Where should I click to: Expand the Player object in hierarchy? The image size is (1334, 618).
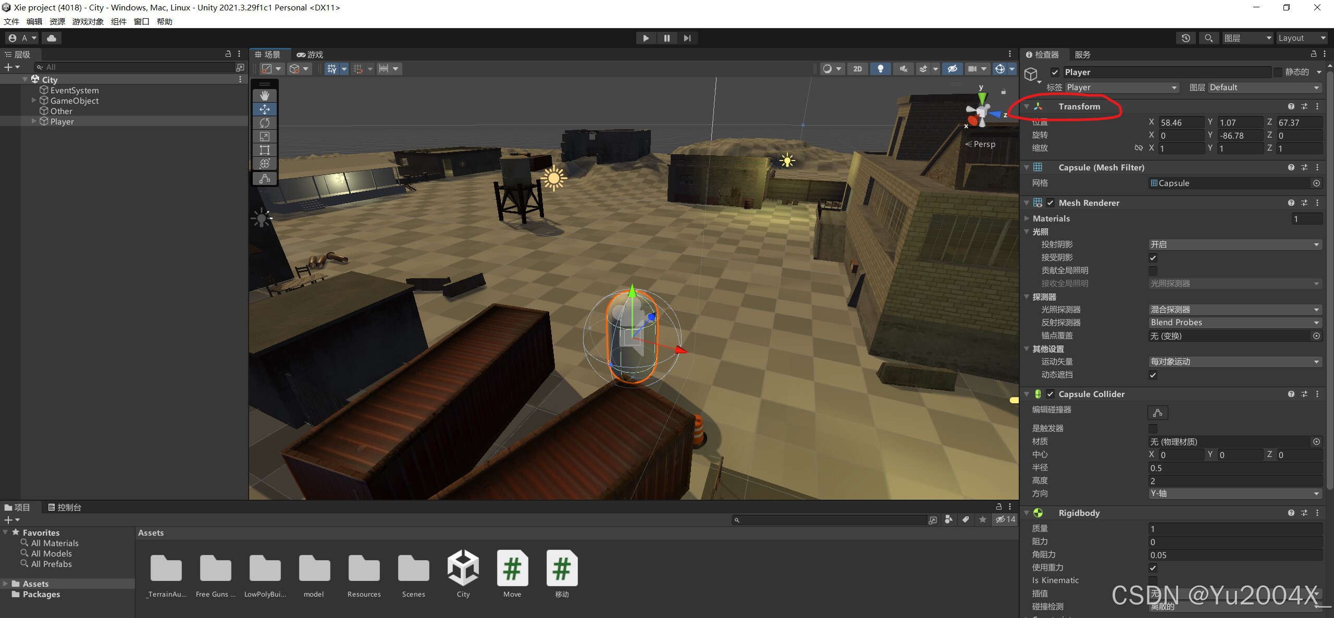[x=34, y=121]
